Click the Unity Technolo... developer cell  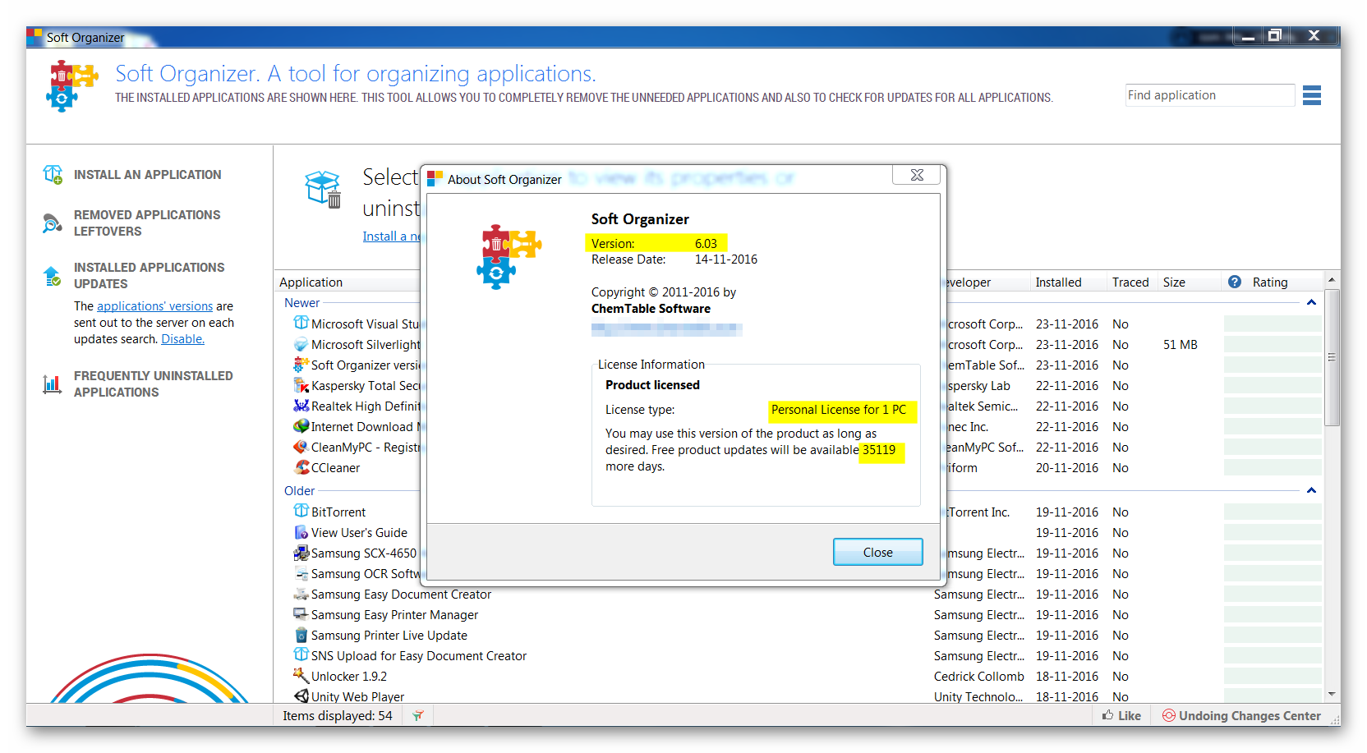(978, 696)
